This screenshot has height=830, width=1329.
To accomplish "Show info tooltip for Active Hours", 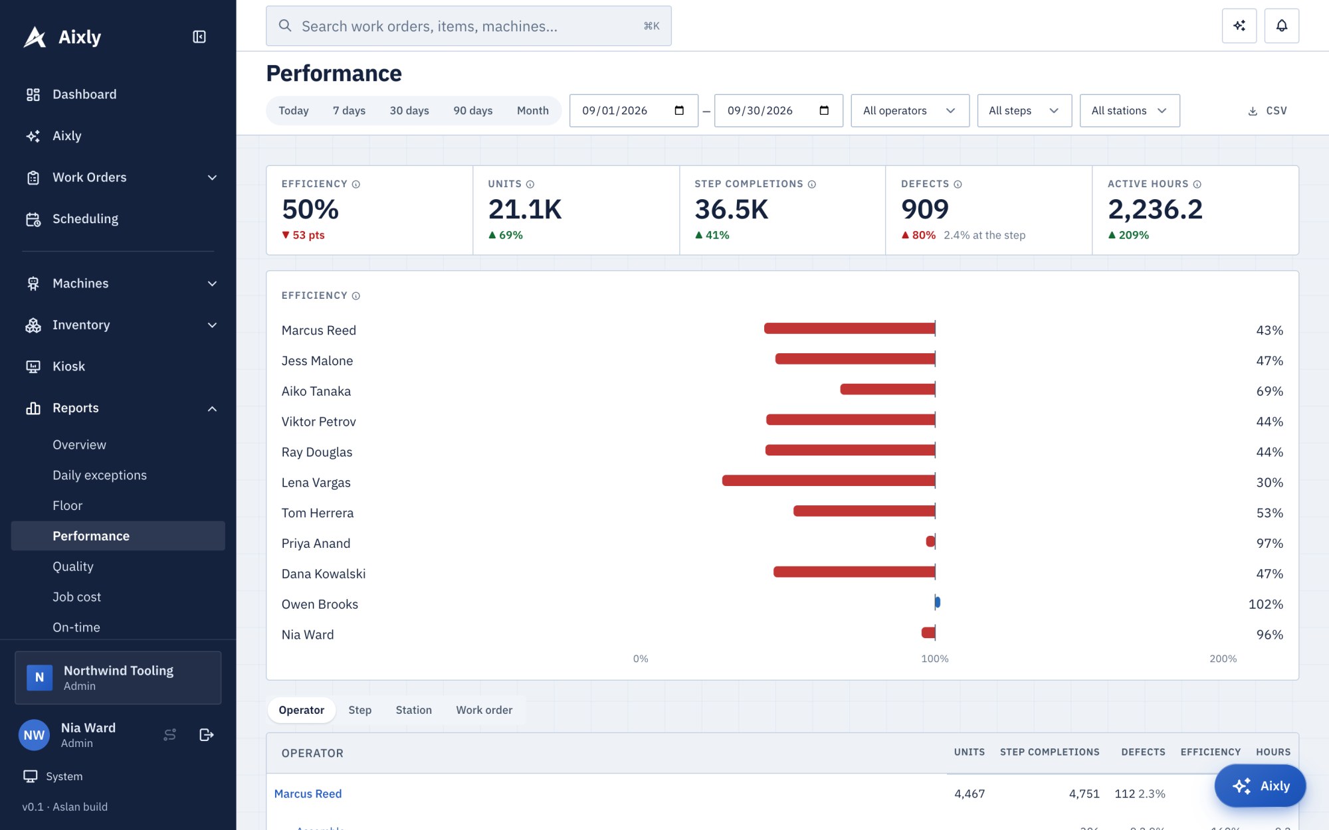I will coord(1197,184).
